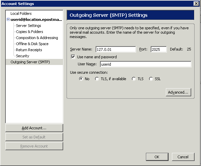Choose TLS, if available option
The image size is (201, 166).
(x=97, y=79)
